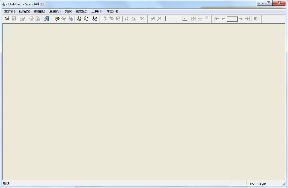This screenshot has width=288, height=188.
Task: Open the 工具(T) menu
Action: [97, 11]
